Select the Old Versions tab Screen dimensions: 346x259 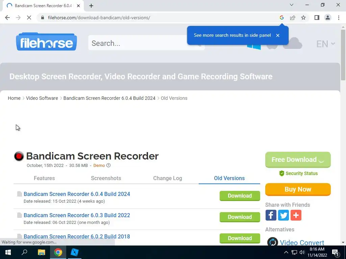click(229, 178)
